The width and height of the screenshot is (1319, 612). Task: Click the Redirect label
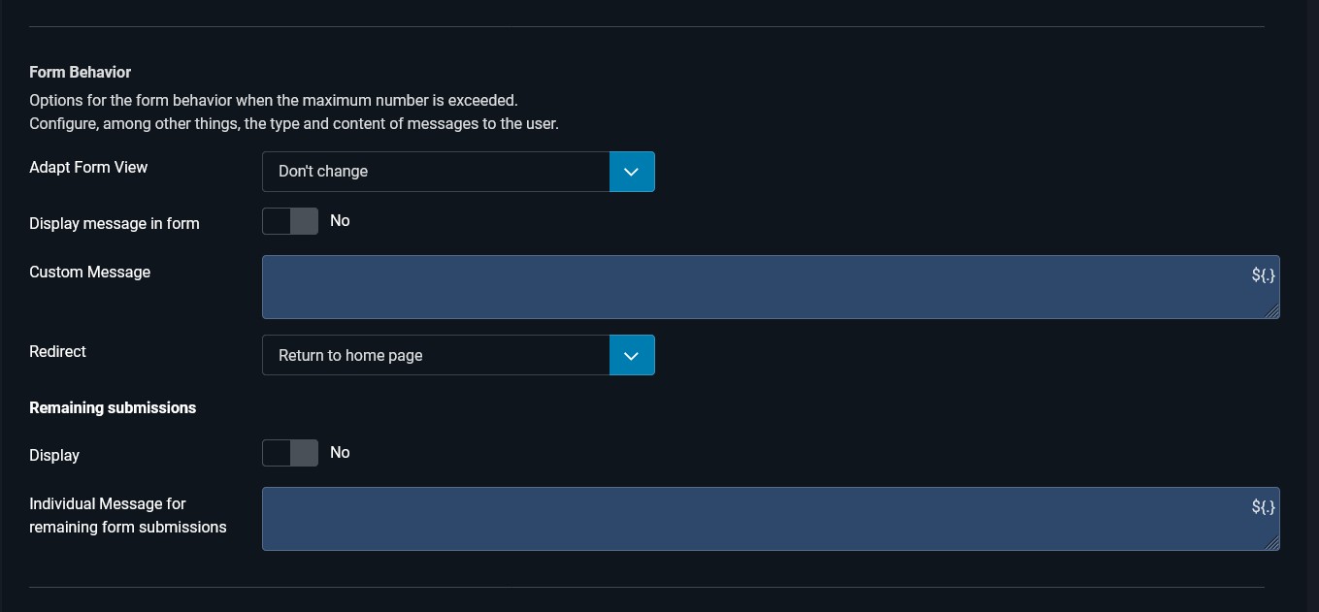point(57,351)
